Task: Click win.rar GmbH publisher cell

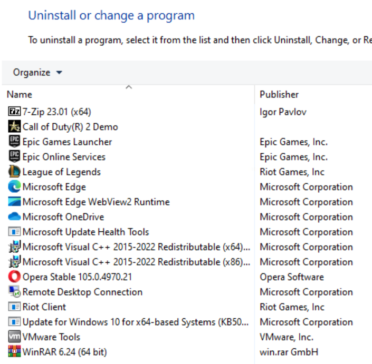Action: pos(289,352)
